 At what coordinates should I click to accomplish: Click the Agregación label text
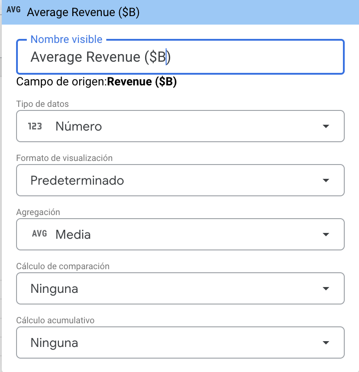click(38, 212)
